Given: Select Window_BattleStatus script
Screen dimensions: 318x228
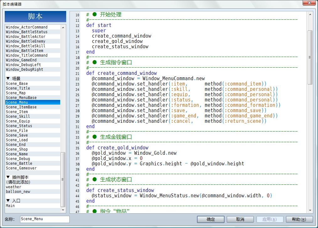Looking at the screenshot, I should pos(33,32).
